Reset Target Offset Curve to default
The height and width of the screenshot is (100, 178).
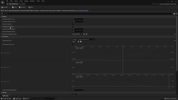[x=175, y=41]
